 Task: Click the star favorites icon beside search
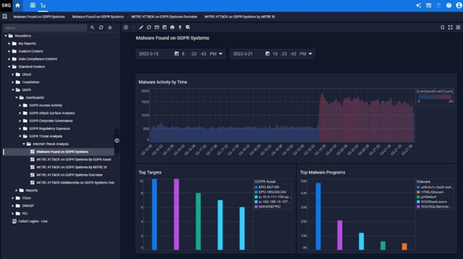[110, 27]
